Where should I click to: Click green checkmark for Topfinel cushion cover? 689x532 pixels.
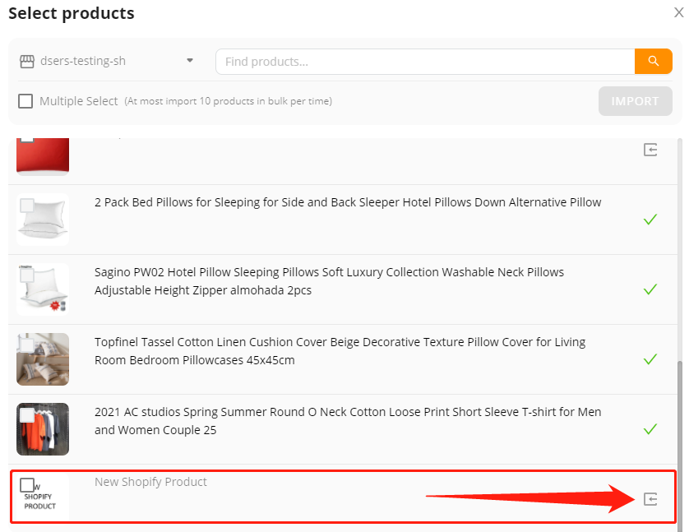650,359
